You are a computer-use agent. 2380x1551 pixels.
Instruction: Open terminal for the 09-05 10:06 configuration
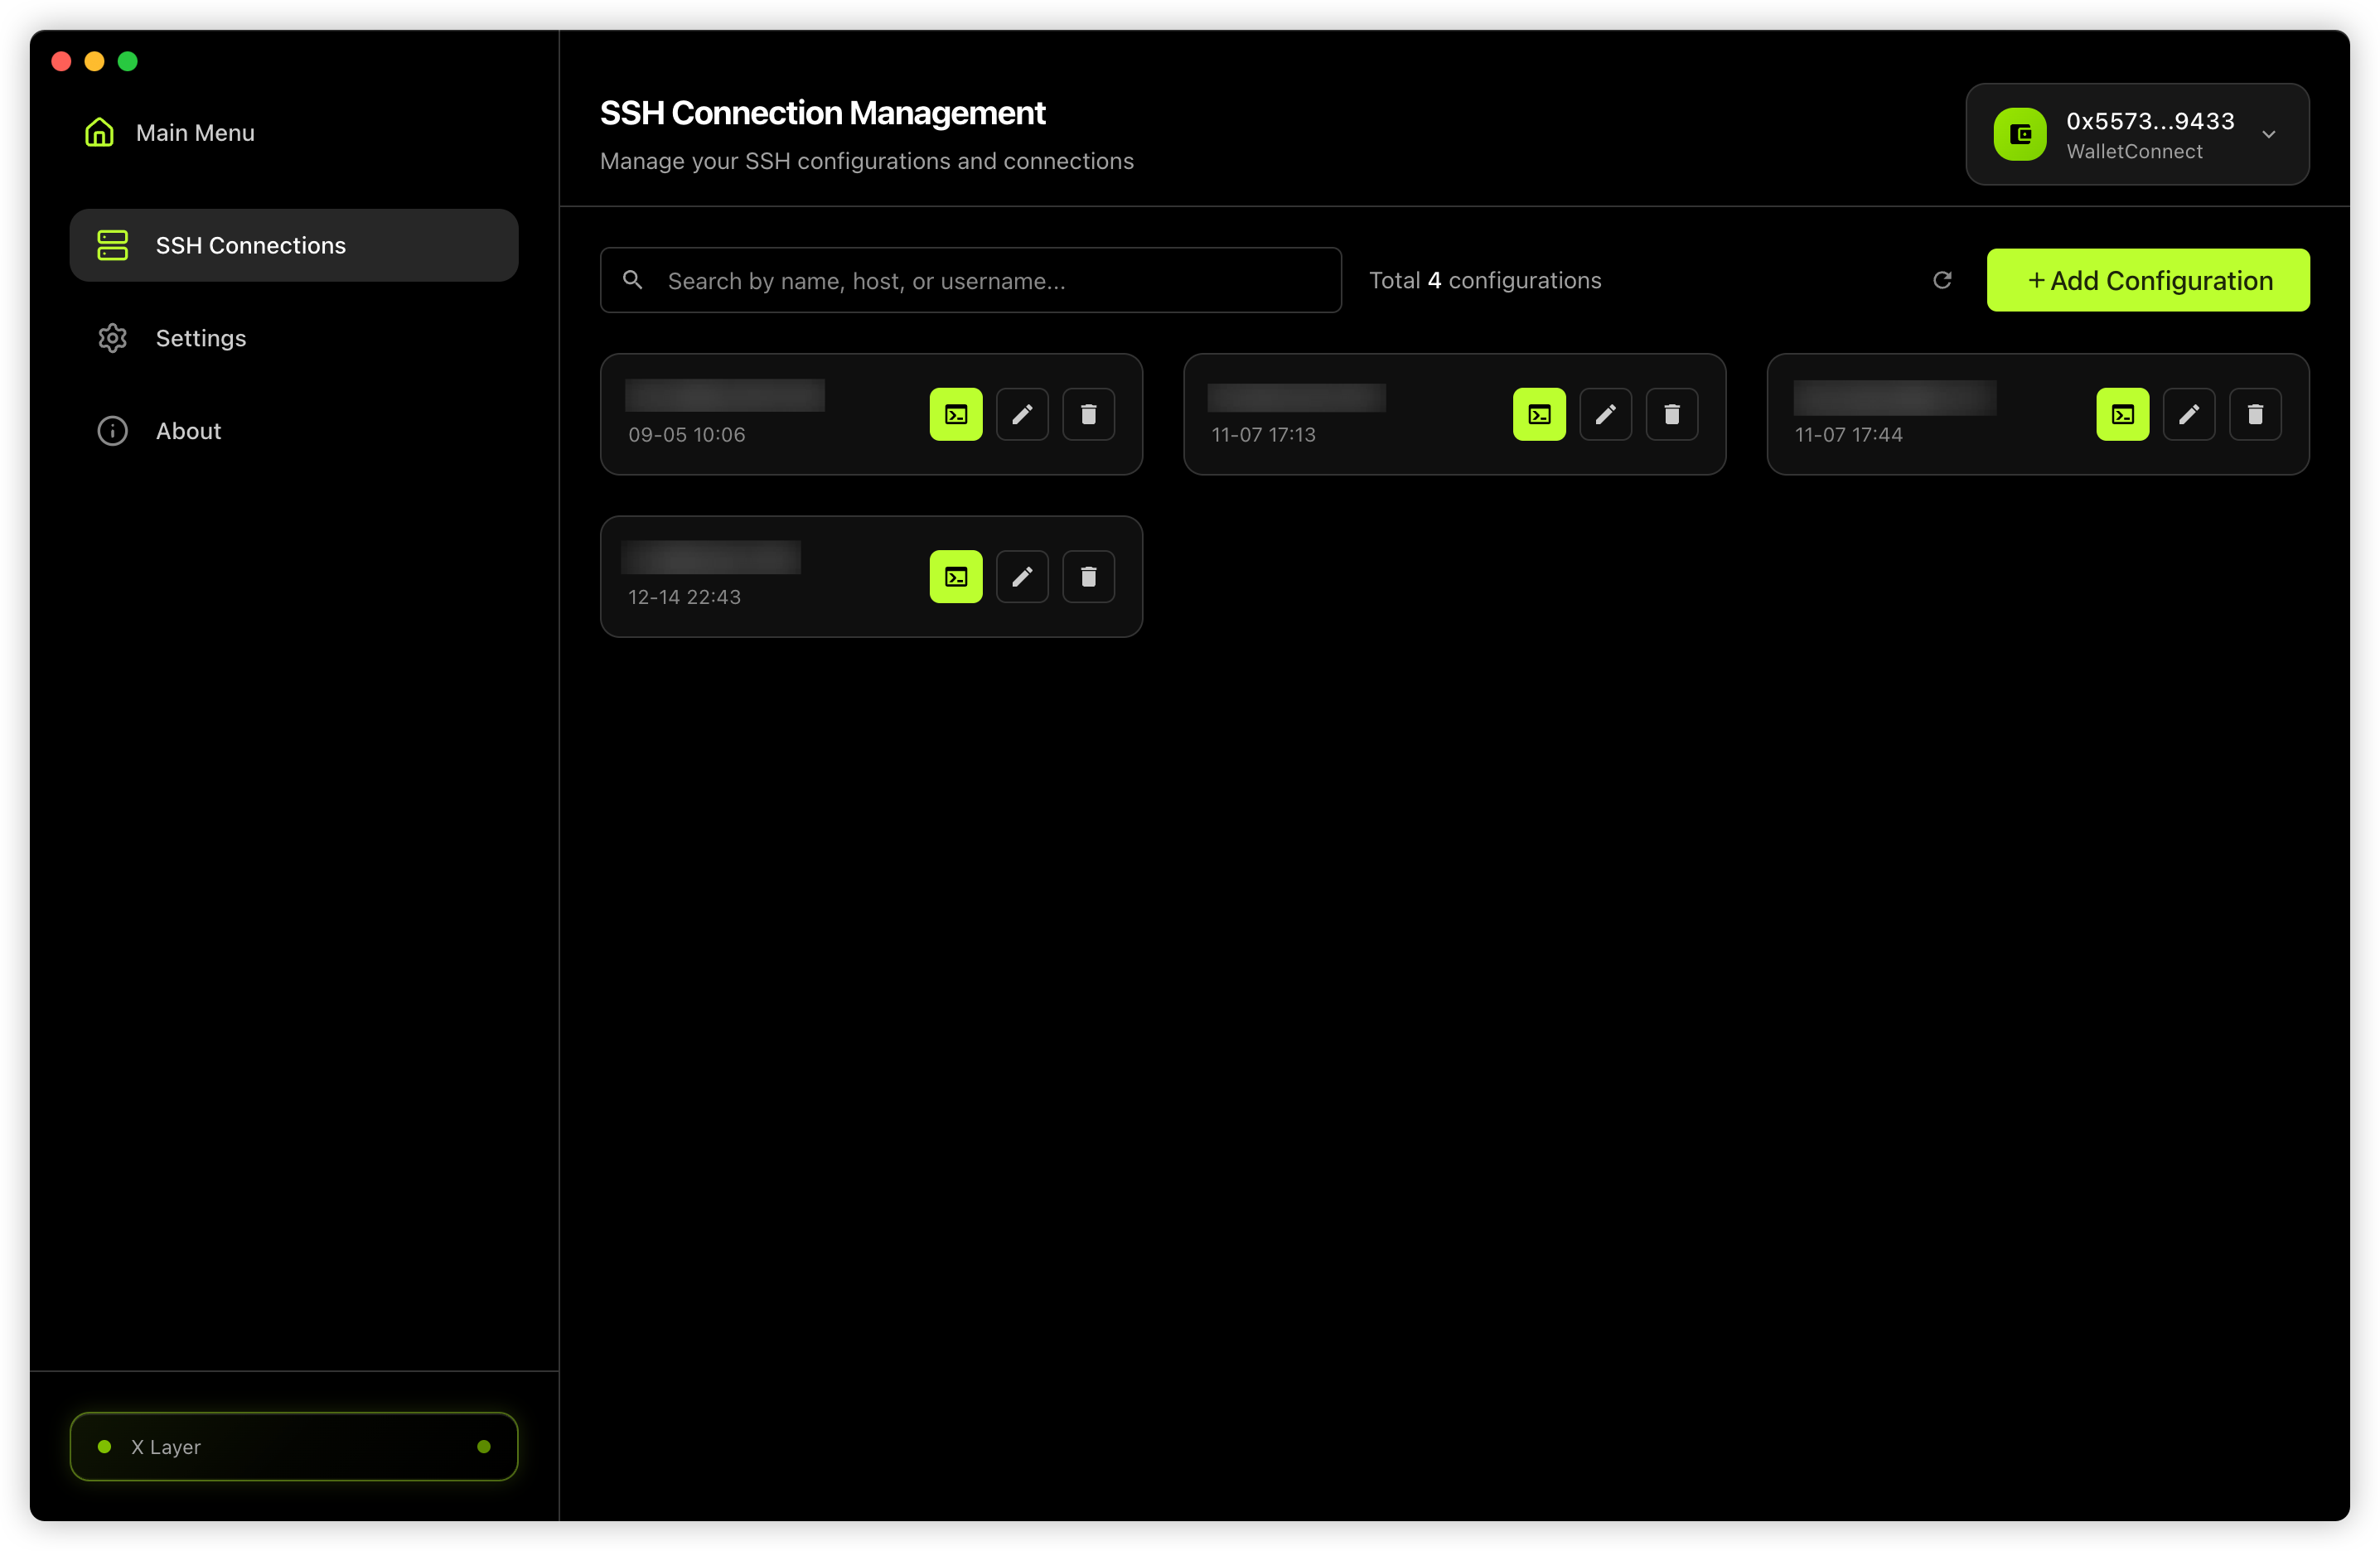(x=955, y=414)
